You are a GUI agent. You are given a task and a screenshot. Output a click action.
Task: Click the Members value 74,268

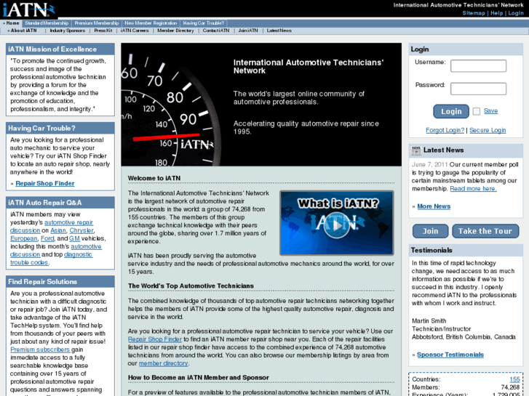click(510, 387)
